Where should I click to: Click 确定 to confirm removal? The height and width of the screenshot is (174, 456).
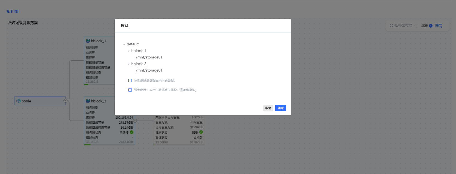tap(281, 108)
